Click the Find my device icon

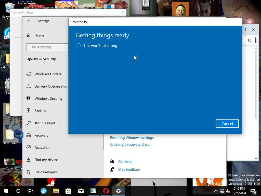29,160
